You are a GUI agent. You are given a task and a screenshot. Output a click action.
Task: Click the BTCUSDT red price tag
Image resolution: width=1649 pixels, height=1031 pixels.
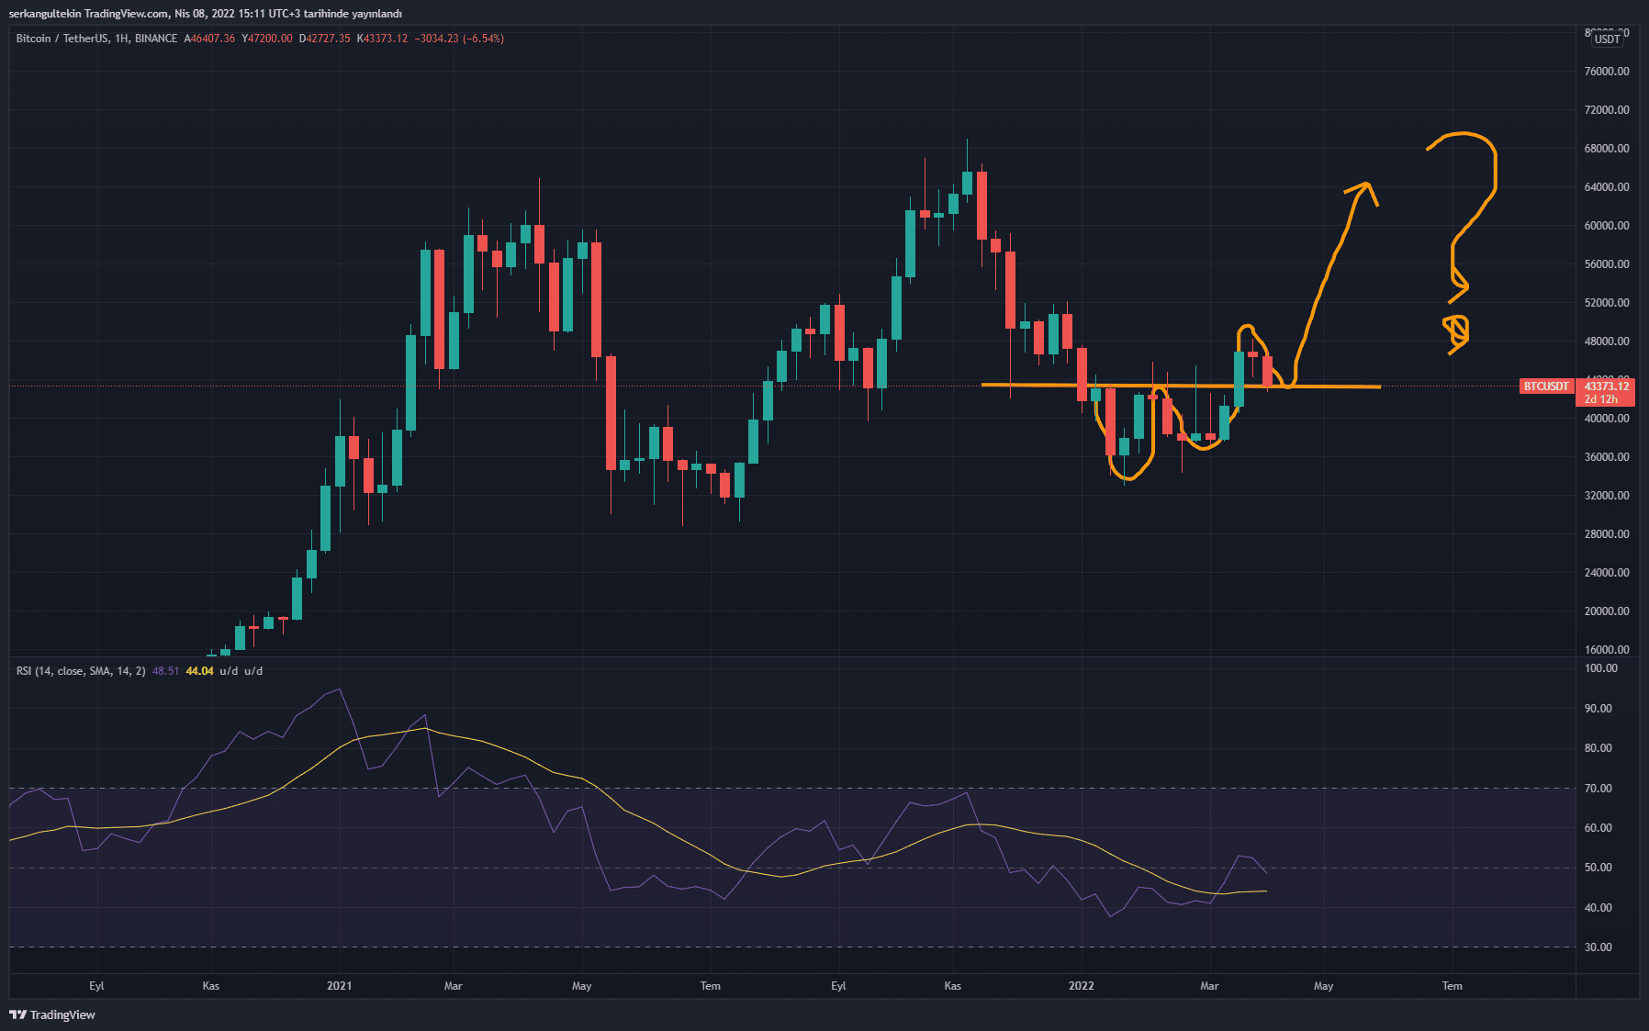click(x=1546, y=387)
